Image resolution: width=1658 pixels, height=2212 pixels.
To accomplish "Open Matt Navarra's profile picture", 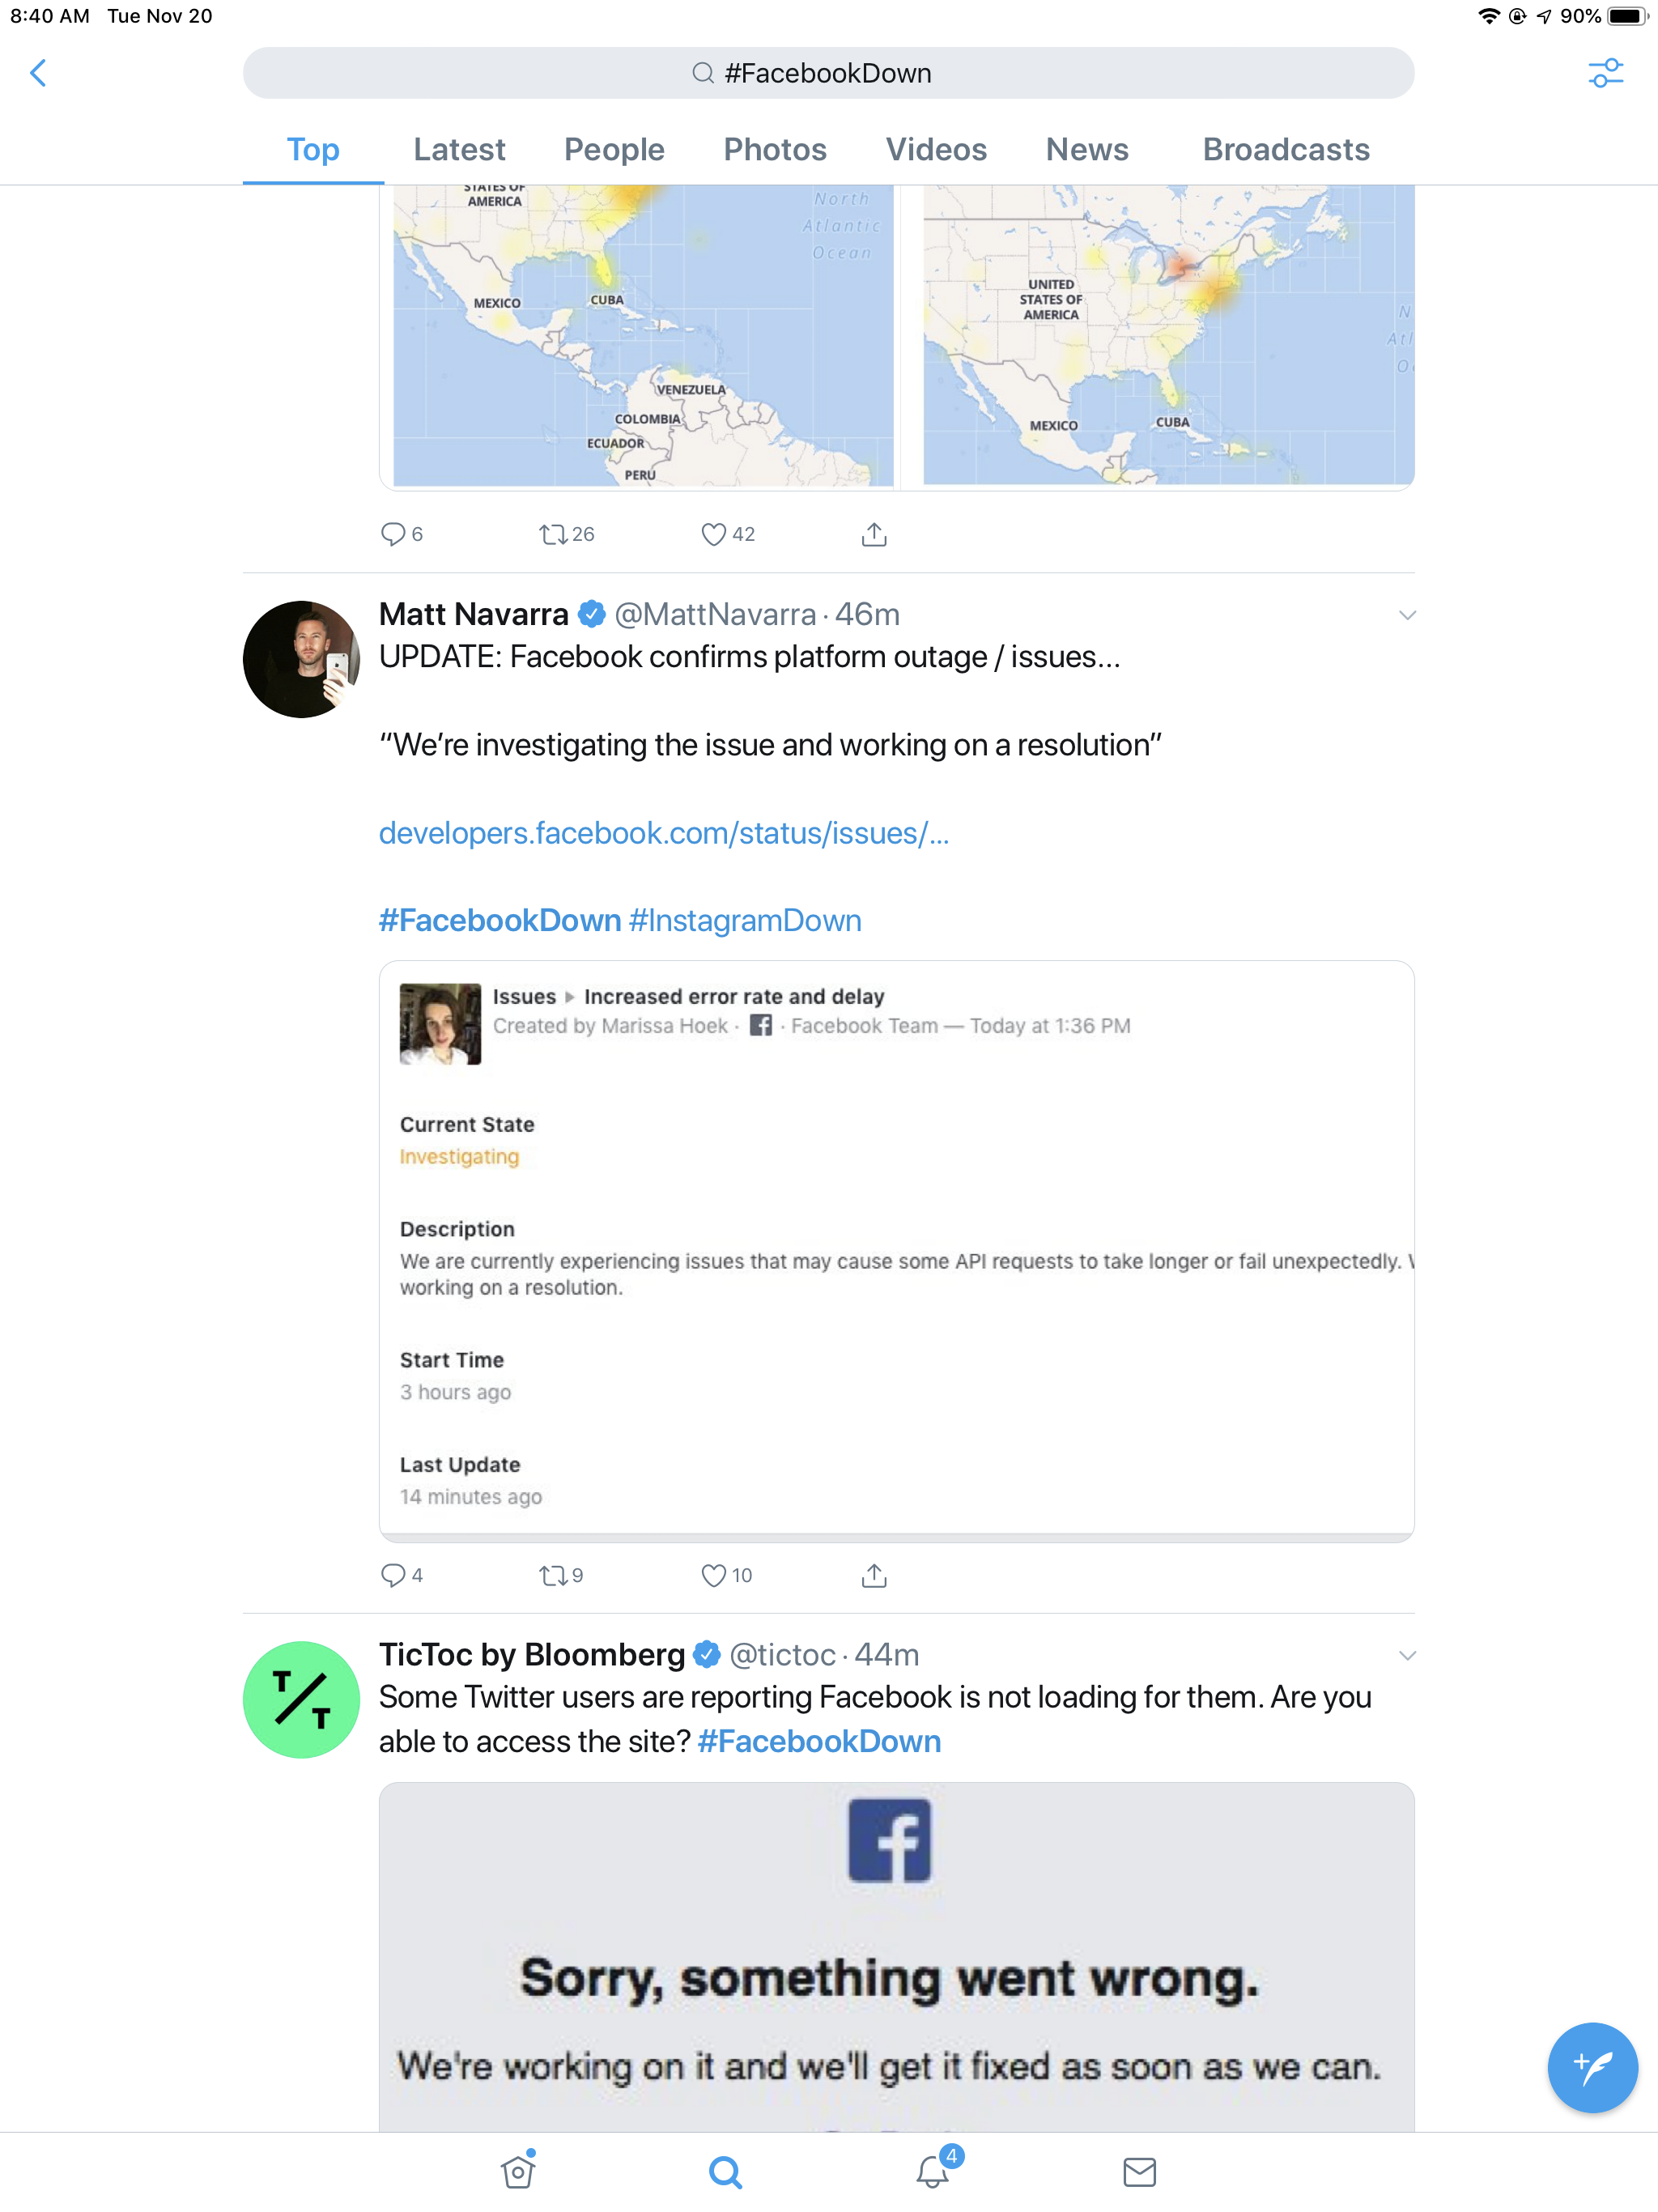I will click(301, 659).
